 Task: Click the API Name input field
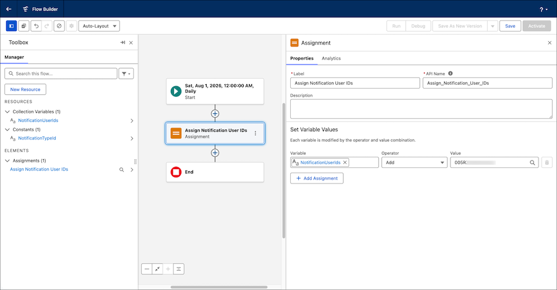tap(488, 83)
